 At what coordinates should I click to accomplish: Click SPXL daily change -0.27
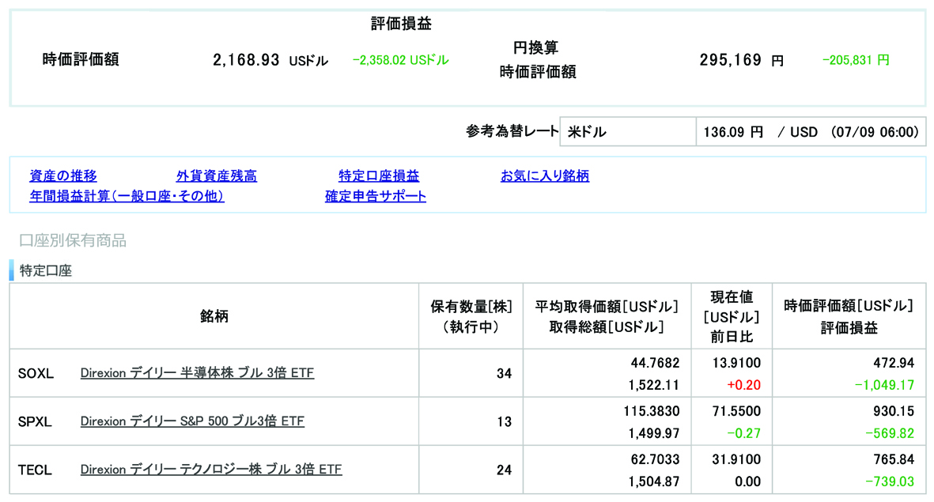[x=744, y=433]
